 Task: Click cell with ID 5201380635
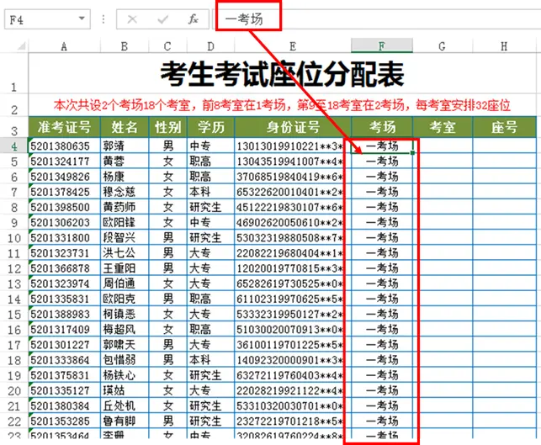[64, 146]
